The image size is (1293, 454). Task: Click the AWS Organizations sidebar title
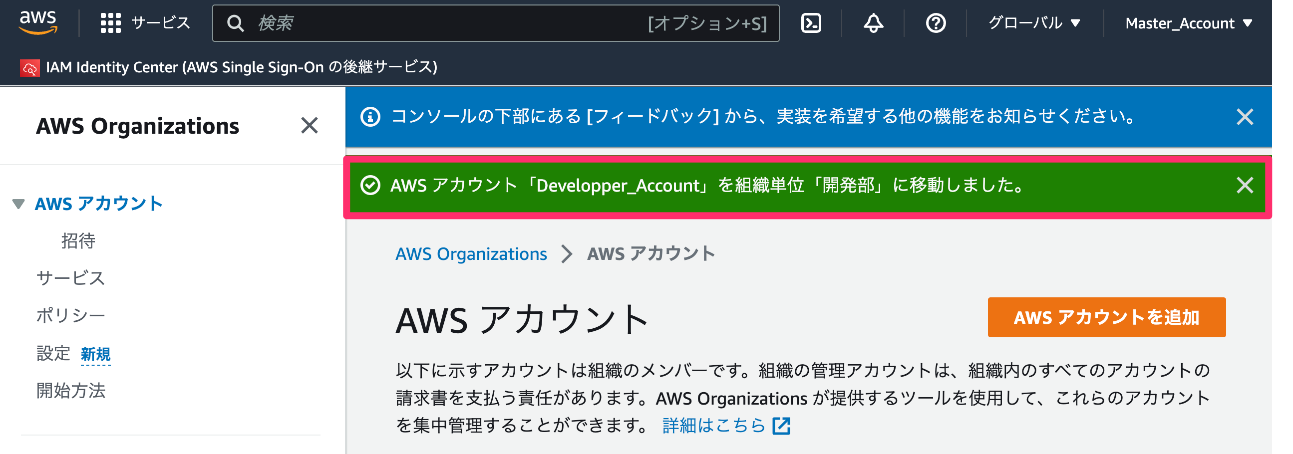tap(137, 126)
